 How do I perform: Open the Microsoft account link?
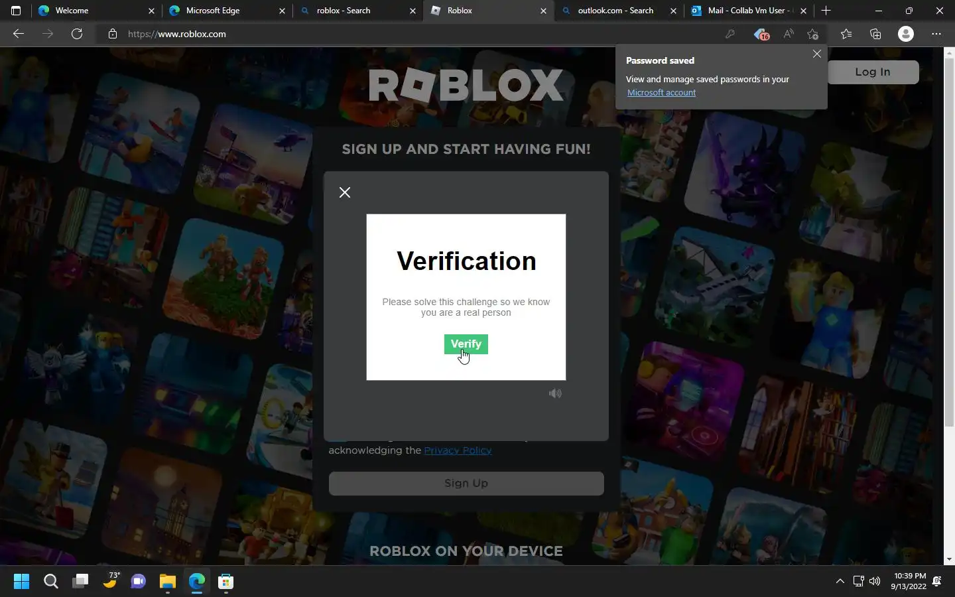(661, 93)
